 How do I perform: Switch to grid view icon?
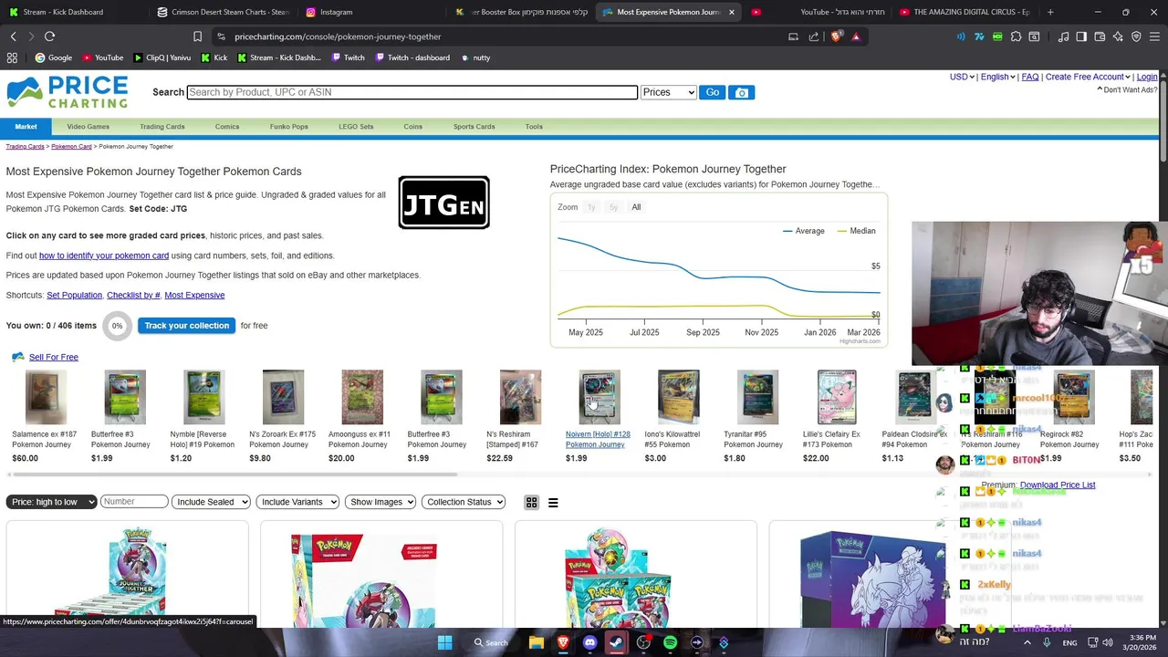pyautogui.click(x=531, y=502)
